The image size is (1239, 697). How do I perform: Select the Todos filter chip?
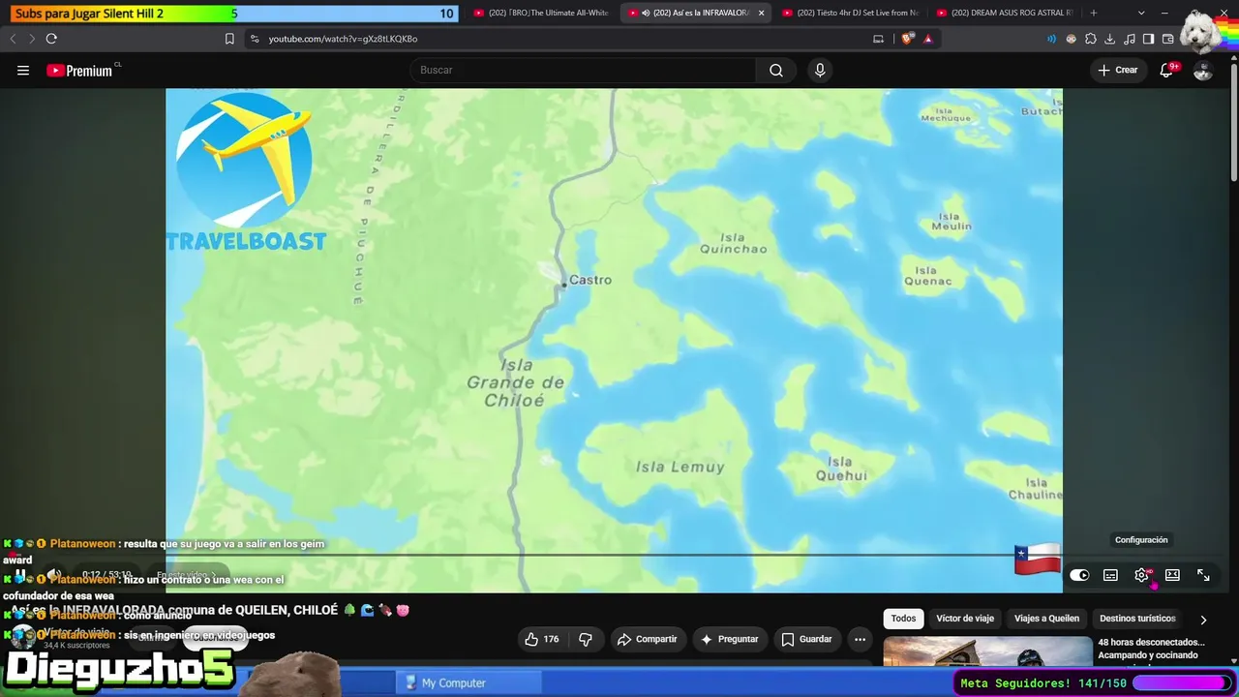click(903, 619)
